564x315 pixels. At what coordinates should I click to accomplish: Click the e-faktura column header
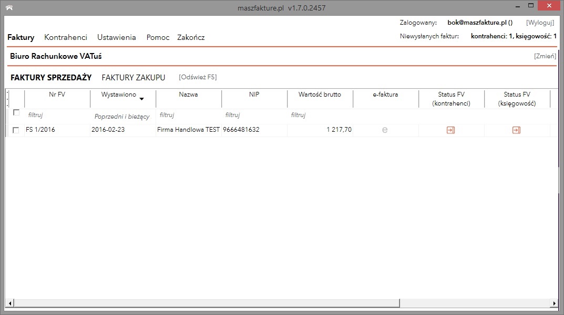tap(386, 99)
